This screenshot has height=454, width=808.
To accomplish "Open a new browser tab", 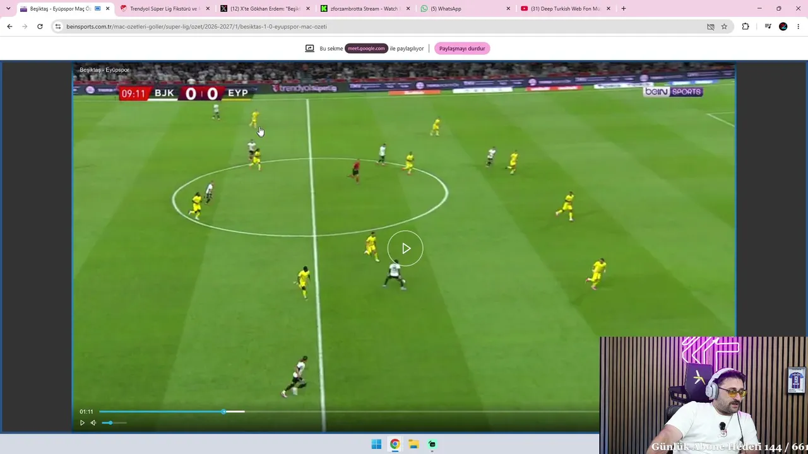I will coord(624,9).
